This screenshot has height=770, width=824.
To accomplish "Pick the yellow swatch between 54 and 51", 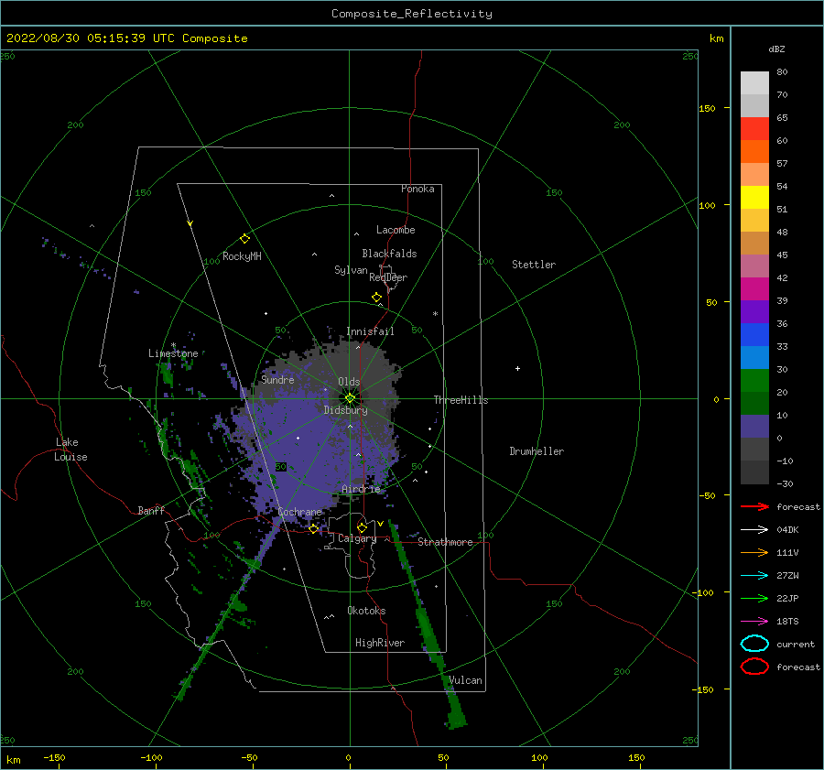I will [754, 198].
